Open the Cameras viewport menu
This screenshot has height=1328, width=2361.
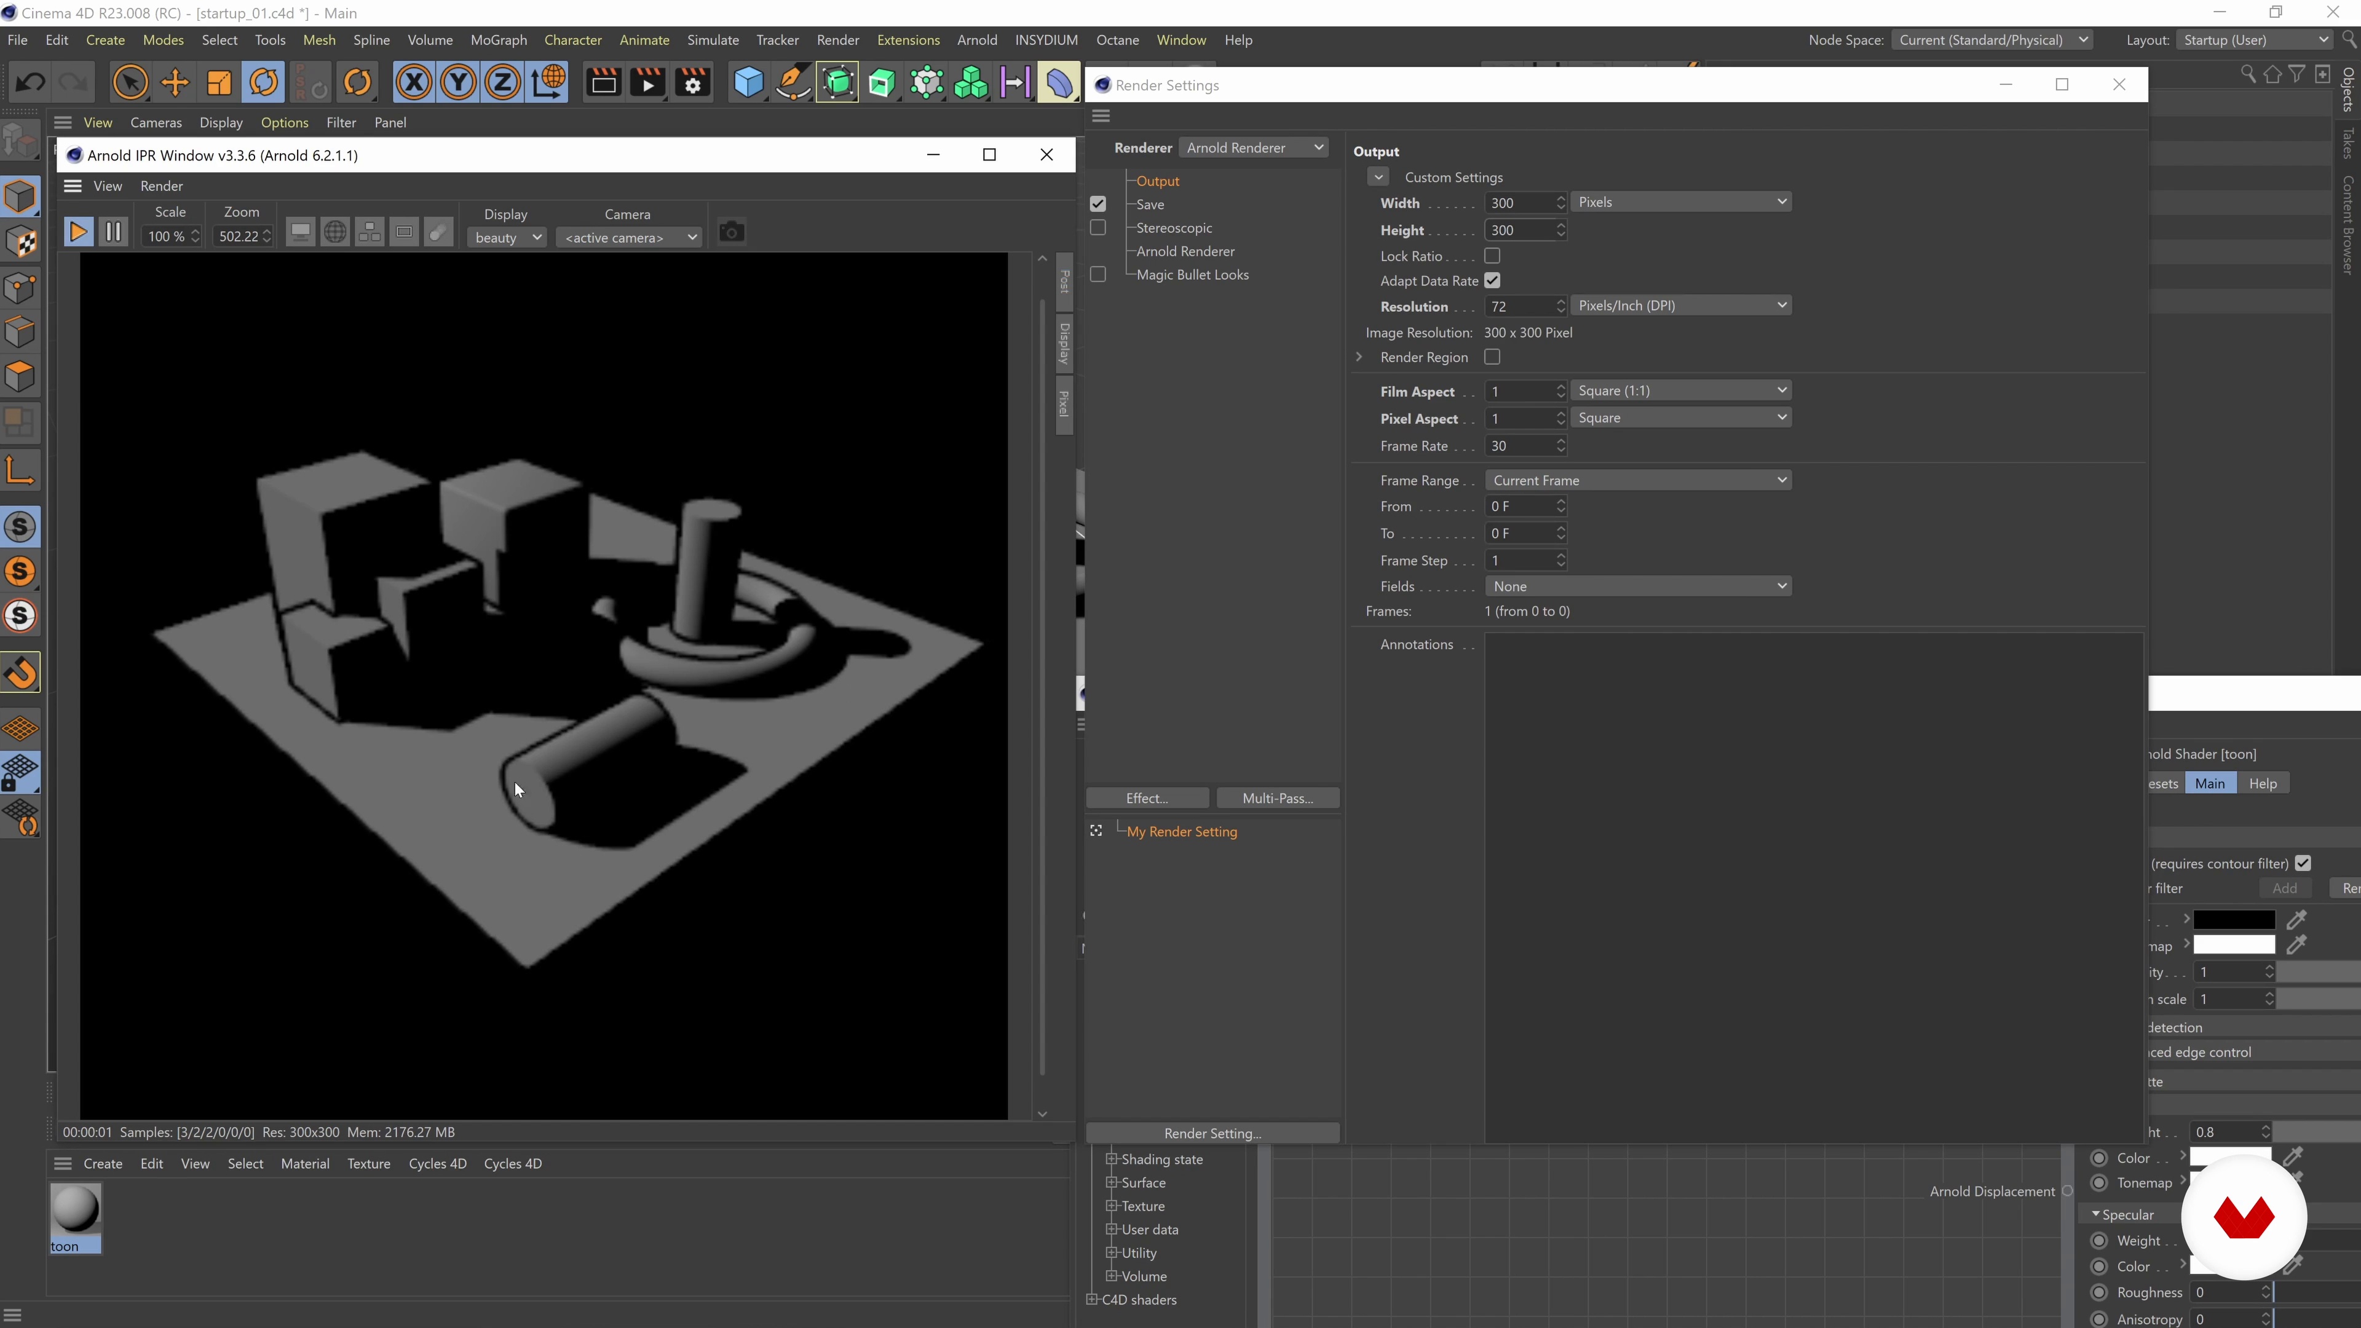tap(156, 122)
